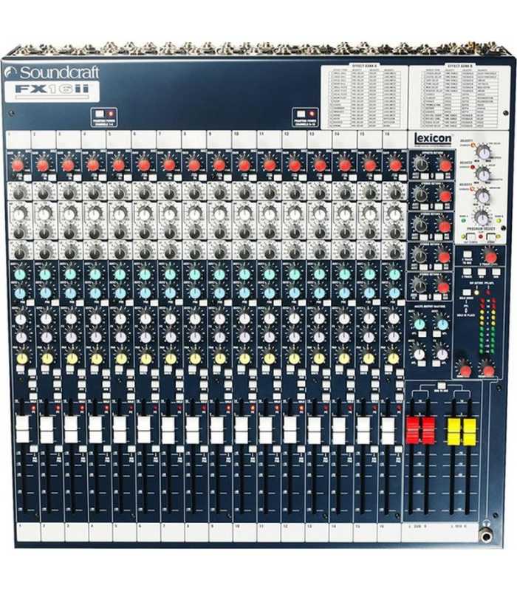Toggle the 2 Track to Mix button
The height and width of the screenshot is (591, 517).
(x=468, y=254)
